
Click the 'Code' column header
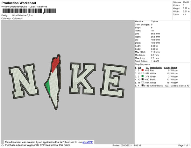point(167,68)
